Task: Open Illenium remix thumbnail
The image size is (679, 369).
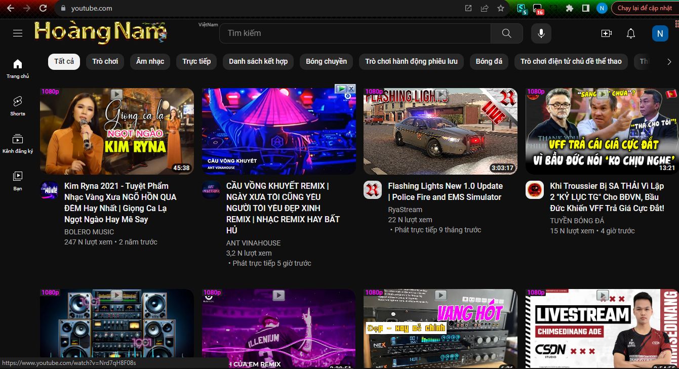Action: 279,329
